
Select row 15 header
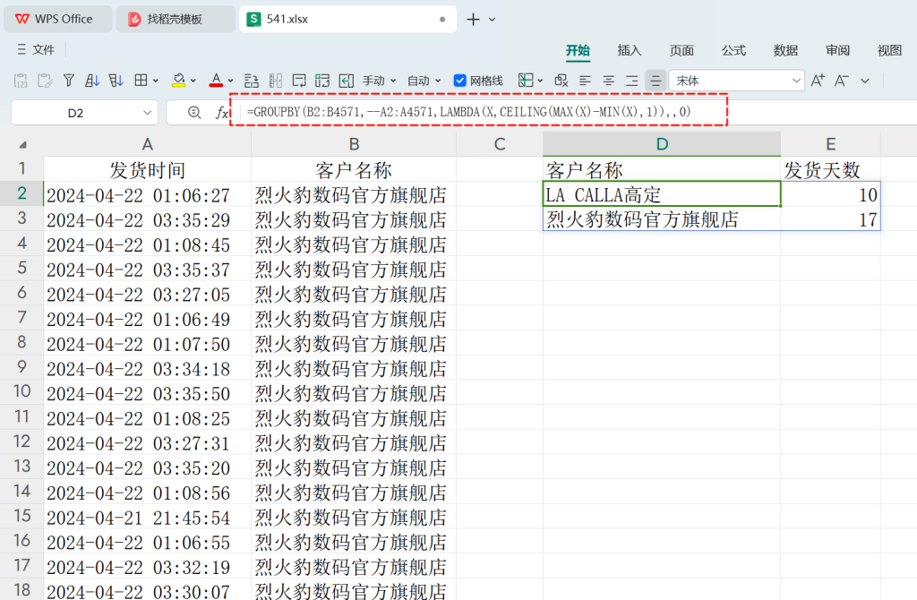21,517
